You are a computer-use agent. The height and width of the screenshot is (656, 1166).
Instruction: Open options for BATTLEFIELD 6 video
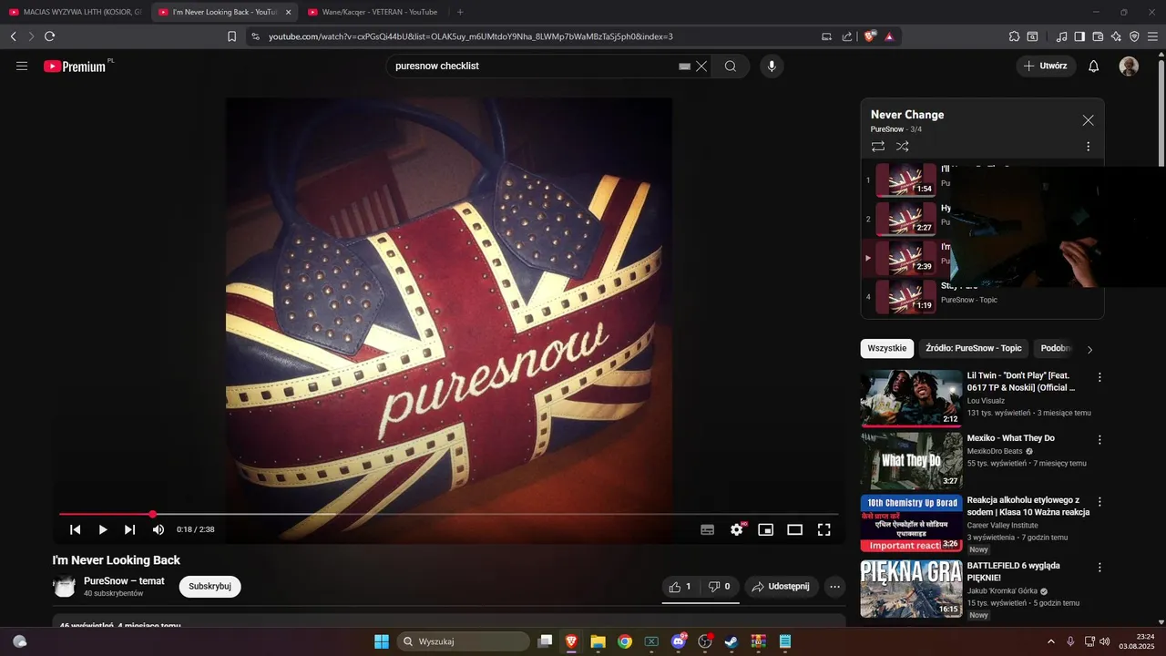pos(1100,567)
